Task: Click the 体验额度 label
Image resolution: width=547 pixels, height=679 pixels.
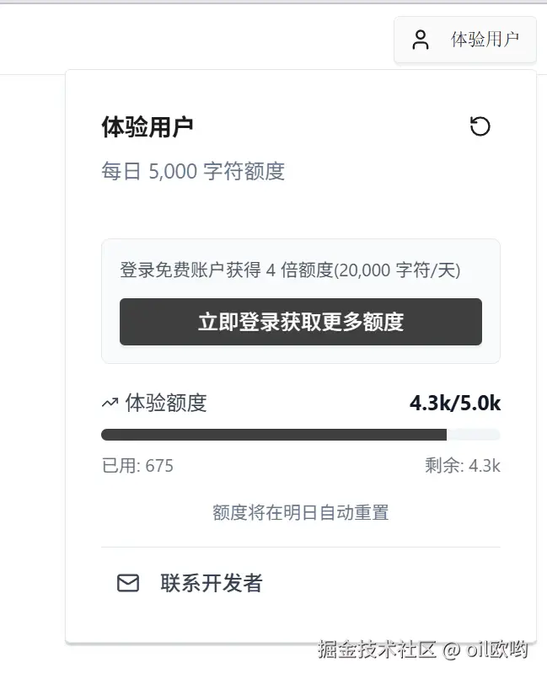Action: point(165,404)
